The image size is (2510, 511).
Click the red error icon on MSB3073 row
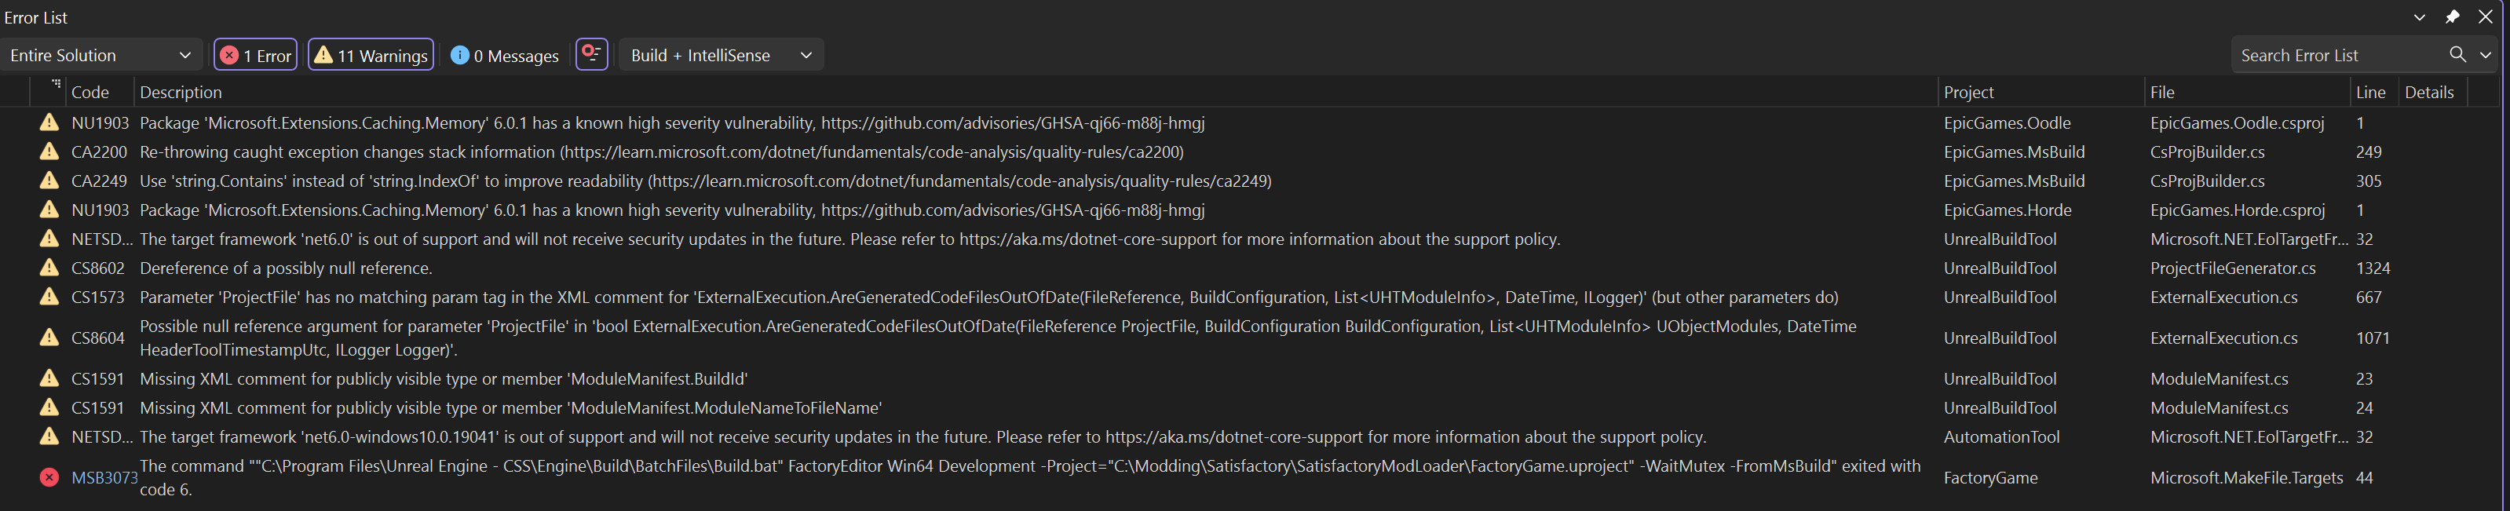49,477
